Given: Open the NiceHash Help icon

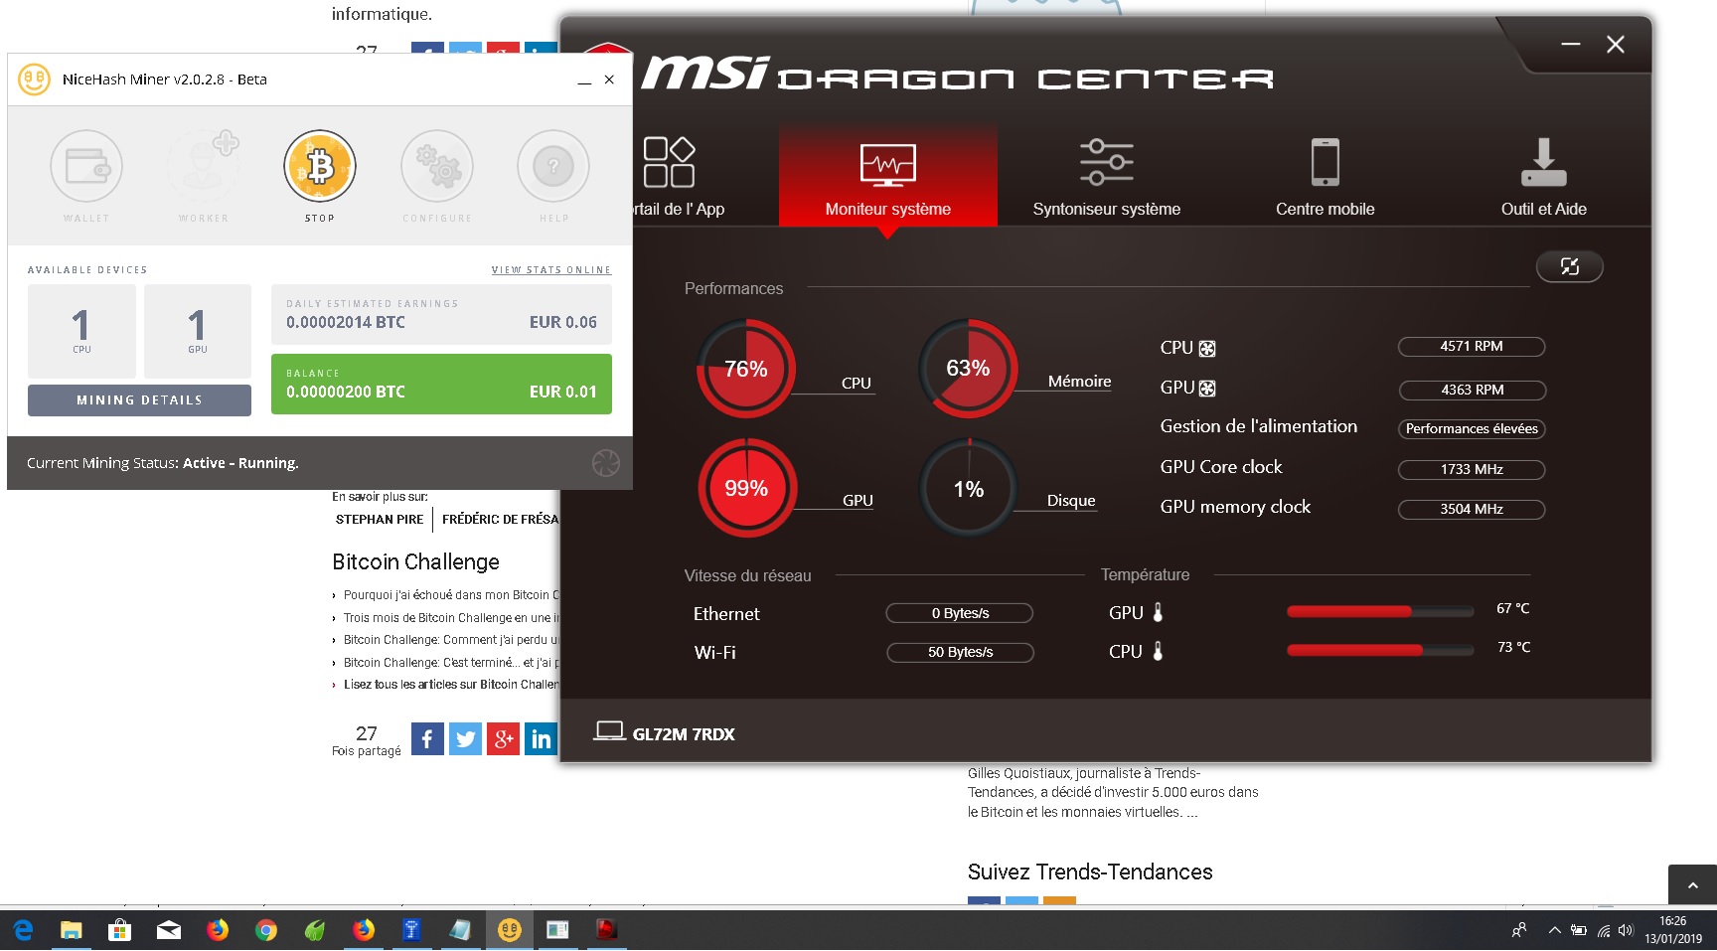Looking at the screenshot, I should (x=553, y=166).
